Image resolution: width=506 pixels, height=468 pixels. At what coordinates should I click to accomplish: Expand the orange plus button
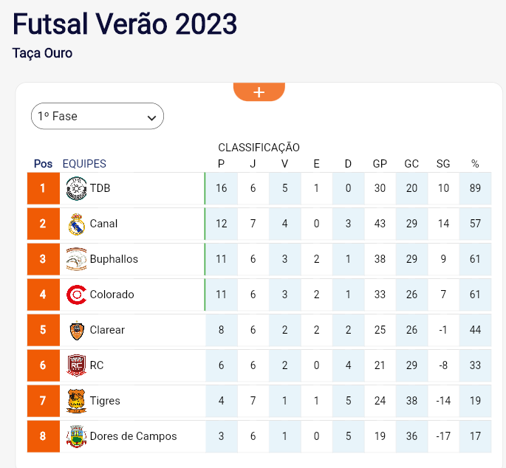point(259,92)
